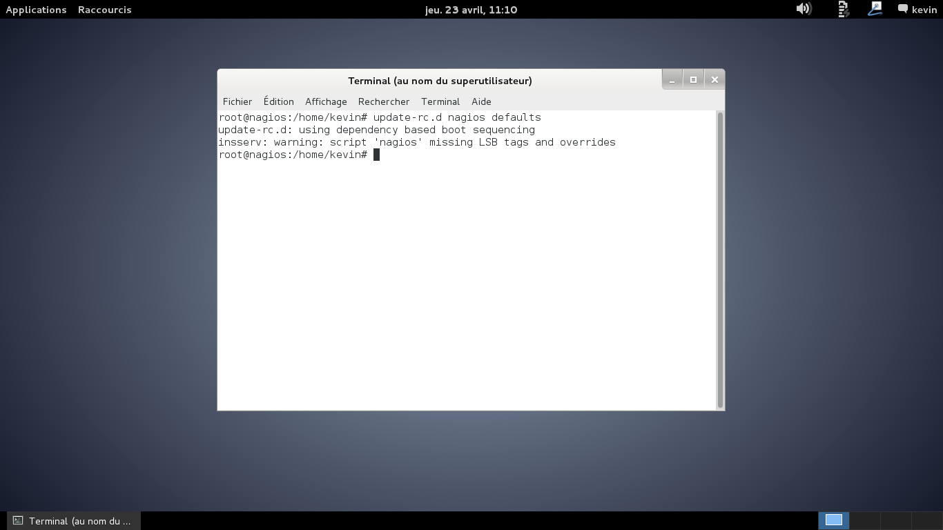Click the terminal title bar text
Image resolution: width=943 pixels, height=530 pixels.
pos(440,81)
